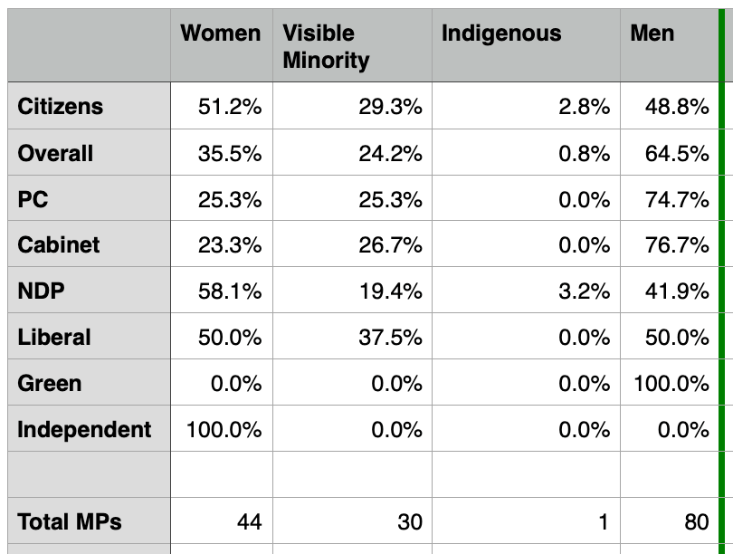
Task: Click the Citizens Women 51.2% cell
Action: point(222,107)
